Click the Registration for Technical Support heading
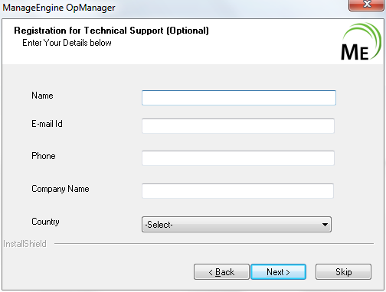 (111, 31)
